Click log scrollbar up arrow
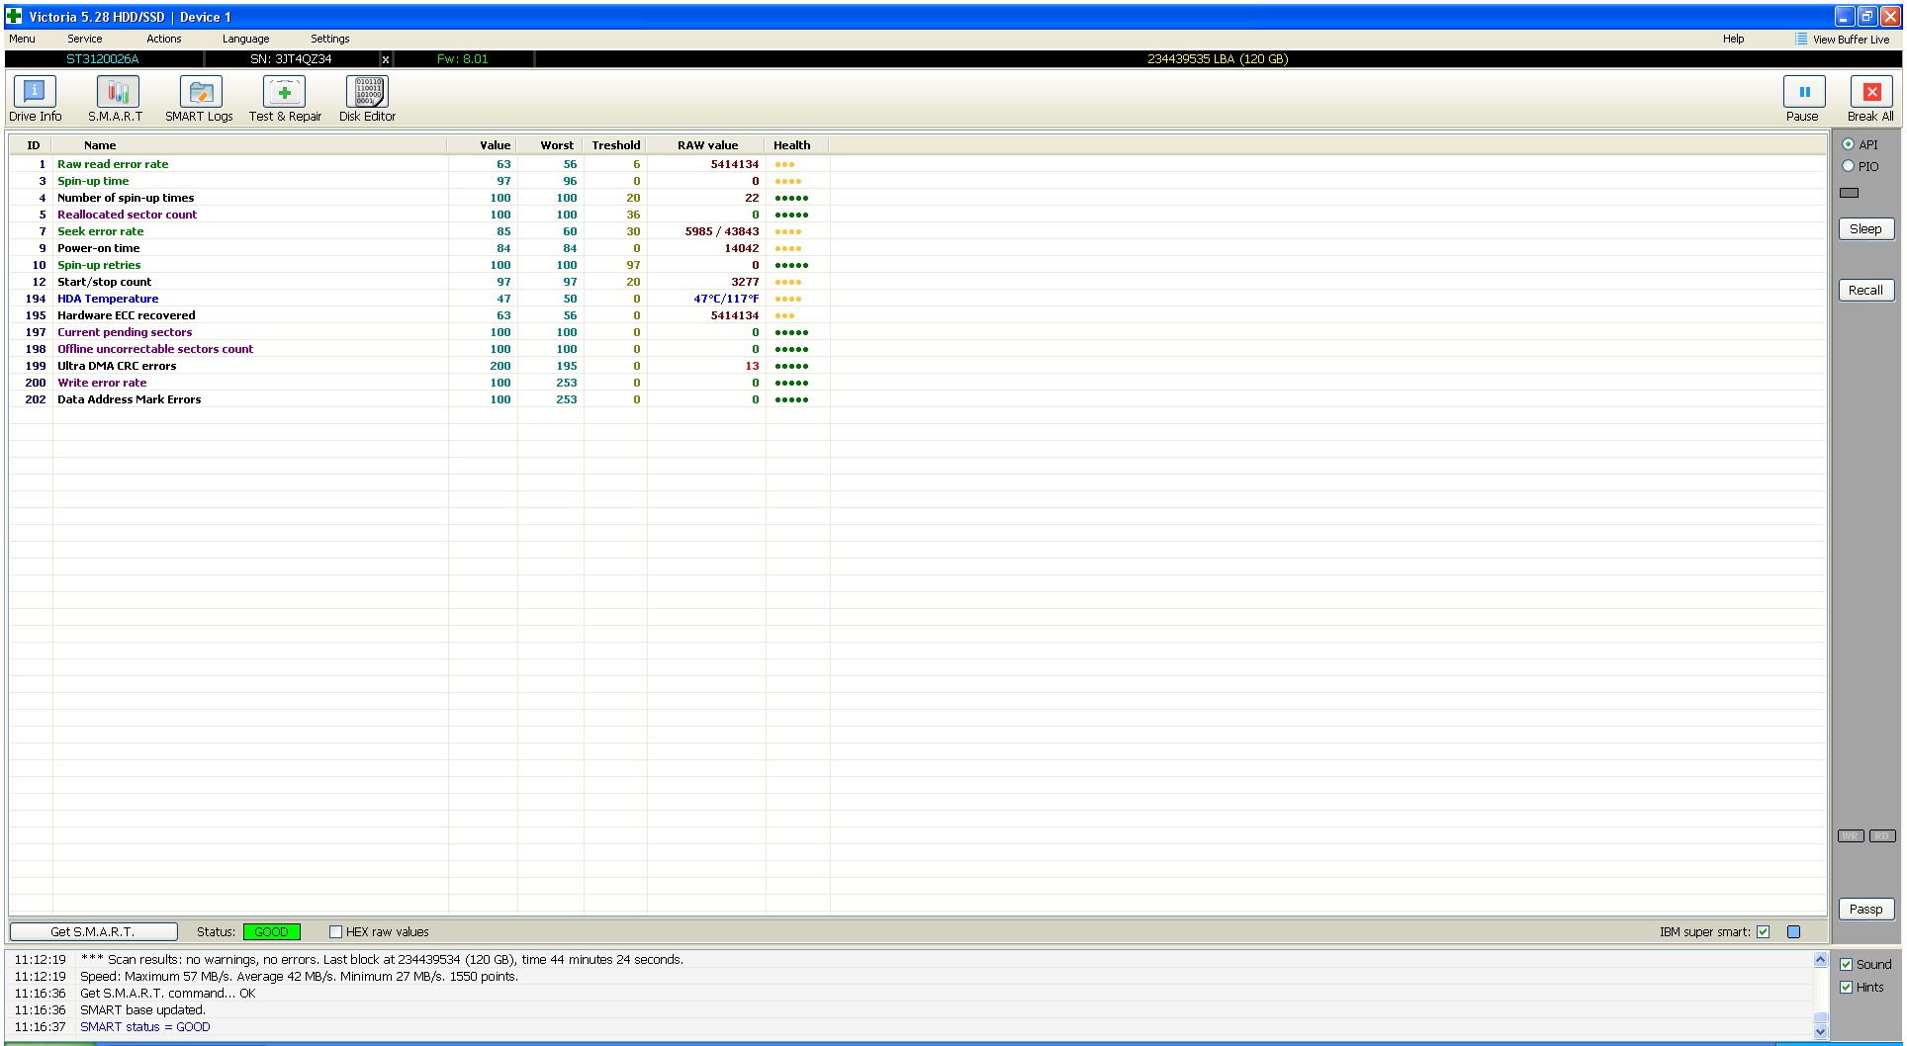The height and width of the screenshot is (1046, 1907). click(1820, 959)
